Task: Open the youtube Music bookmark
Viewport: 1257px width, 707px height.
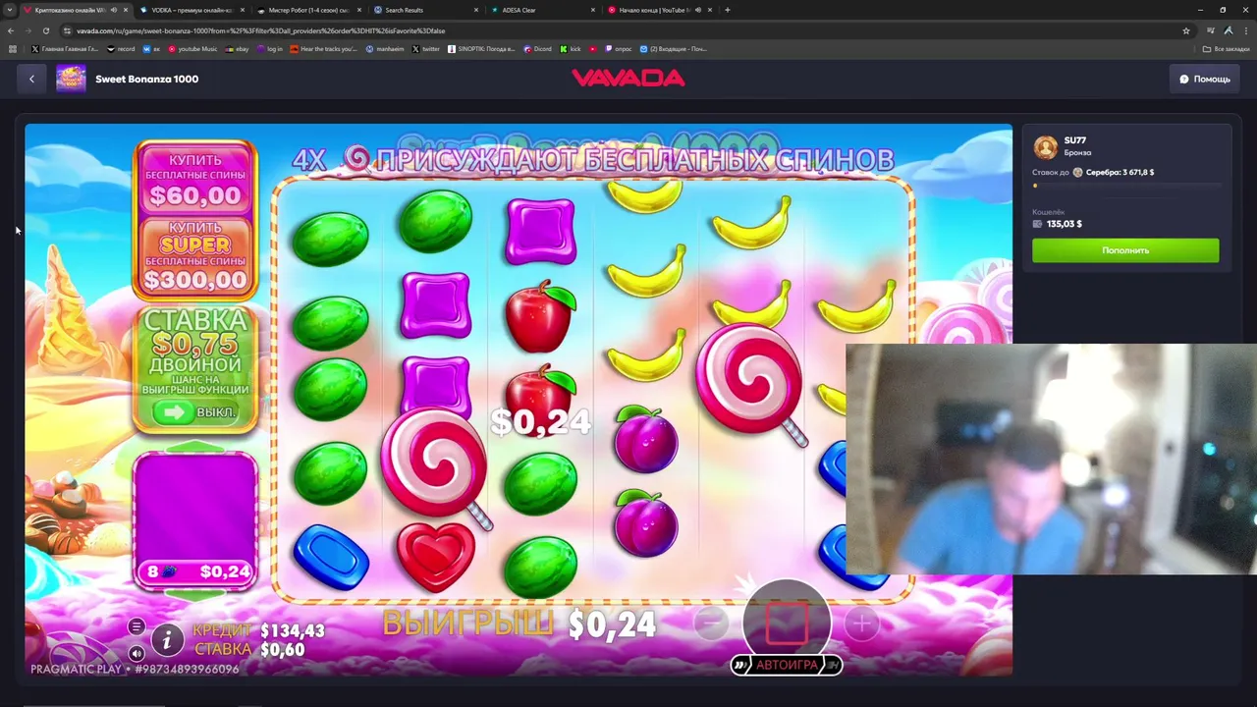Action: [x=192, y=49]
